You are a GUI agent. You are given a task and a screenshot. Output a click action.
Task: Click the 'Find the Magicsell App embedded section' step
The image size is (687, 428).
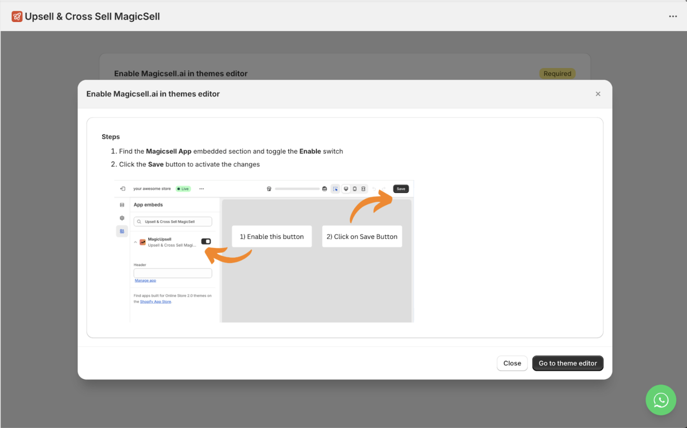(x=231, y=151)
